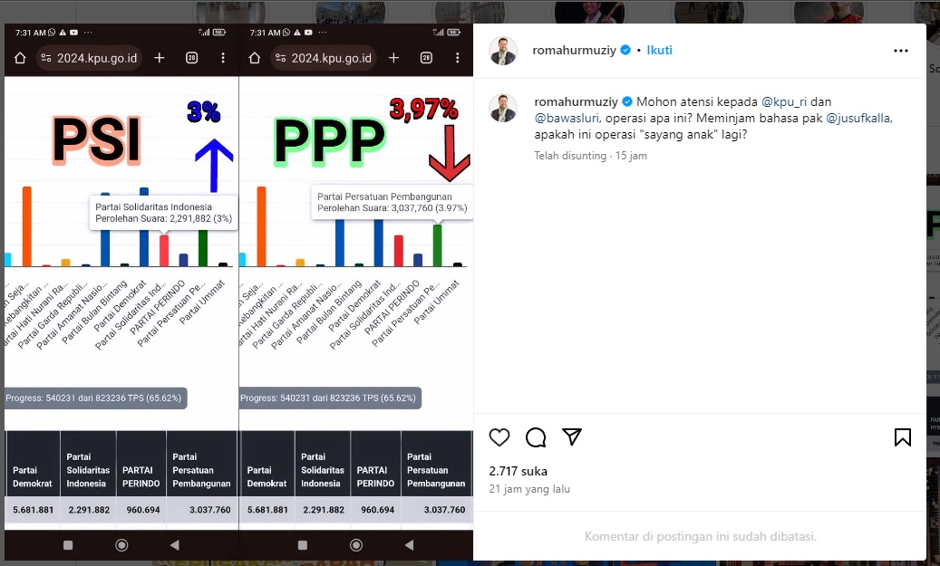Open the @kpu_ri mention
The image size is (940, 566).
pos(784,101)
